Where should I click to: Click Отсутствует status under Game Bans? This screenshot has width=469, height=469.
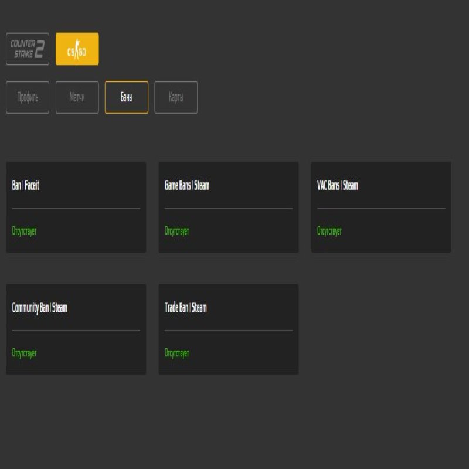(176, 231)
